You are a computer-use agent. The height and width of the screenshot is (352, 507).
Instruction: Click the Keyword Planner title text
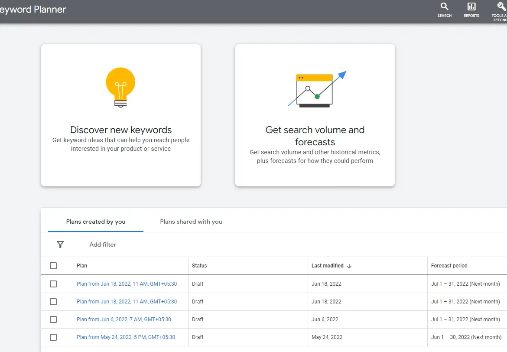32,10
